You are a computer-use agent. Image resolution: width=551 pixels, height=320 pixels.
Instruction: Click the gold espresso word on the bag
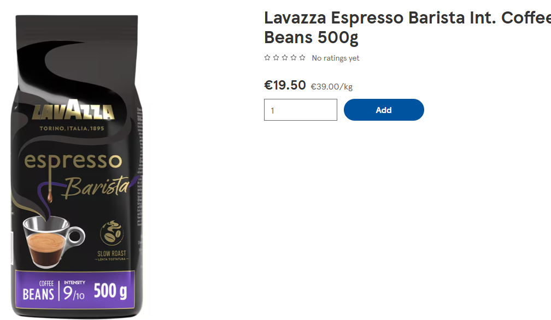coord(73,162)
